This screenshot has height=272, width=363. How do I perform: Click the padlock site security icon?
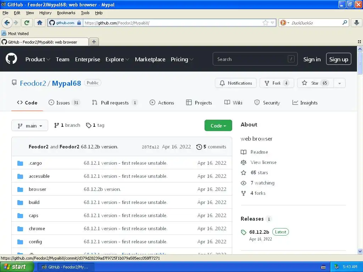tap(79, 23)
